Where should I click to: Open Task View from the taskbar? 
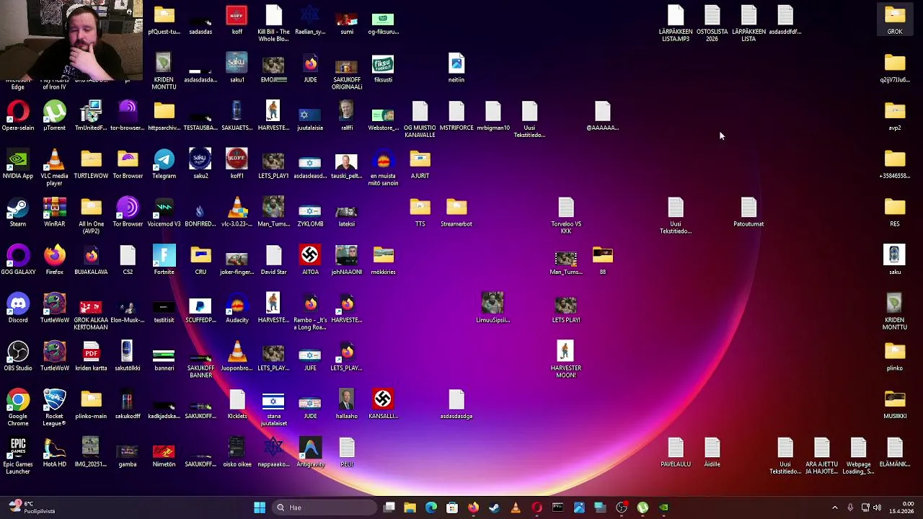pos(389,507)
